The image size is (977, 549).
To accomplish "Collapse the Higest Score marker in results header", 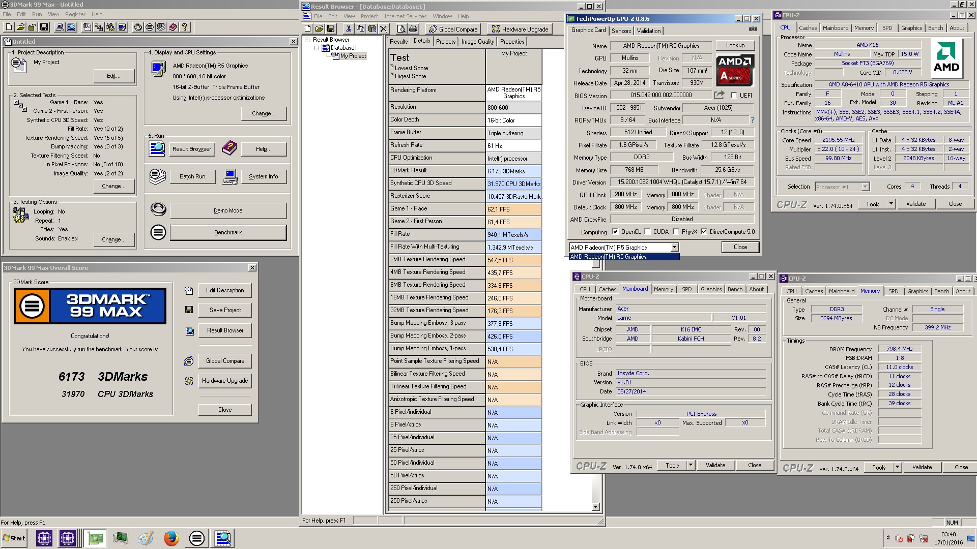I will tap(392, 75).
